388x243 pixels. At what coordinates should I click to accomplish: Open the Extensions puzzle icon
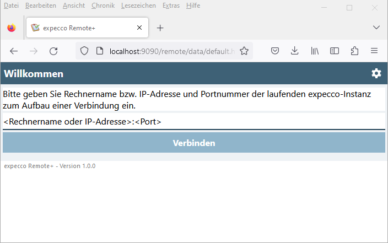coord(354,51)
